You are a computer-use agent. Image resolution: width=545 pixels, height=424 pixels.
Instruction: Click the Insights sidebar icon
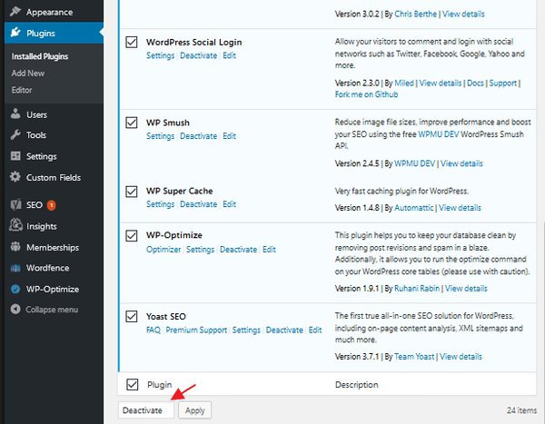15,225
